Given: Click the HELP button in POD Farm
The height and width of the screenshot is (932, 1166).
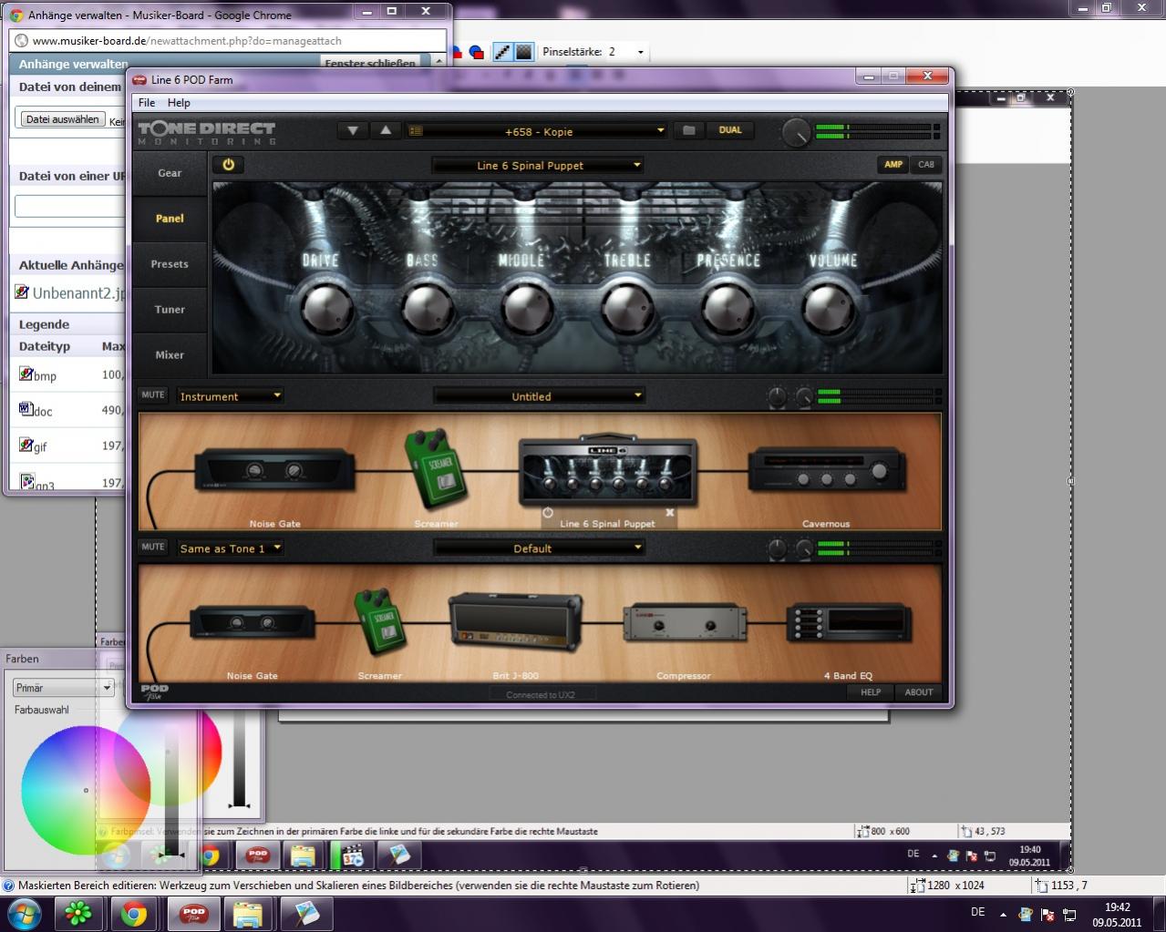Looking at the screenshot, I should (871, 692).
